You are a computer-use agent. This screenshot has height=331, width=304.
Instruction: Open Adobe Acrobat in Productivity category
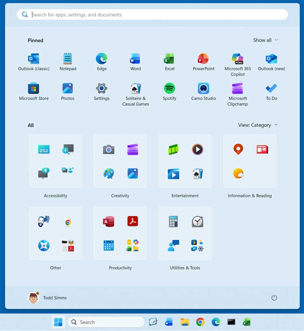click(133, 221)
